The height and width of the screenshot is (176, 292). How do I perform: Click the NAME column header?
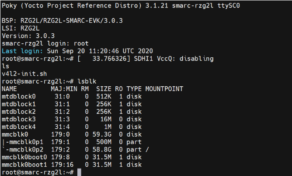click(x=9, y=89)
